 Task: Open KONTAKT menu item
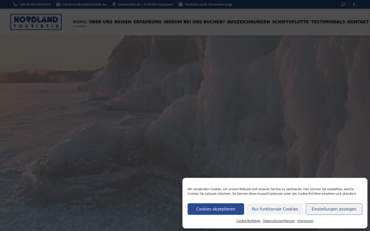[358, 22]
